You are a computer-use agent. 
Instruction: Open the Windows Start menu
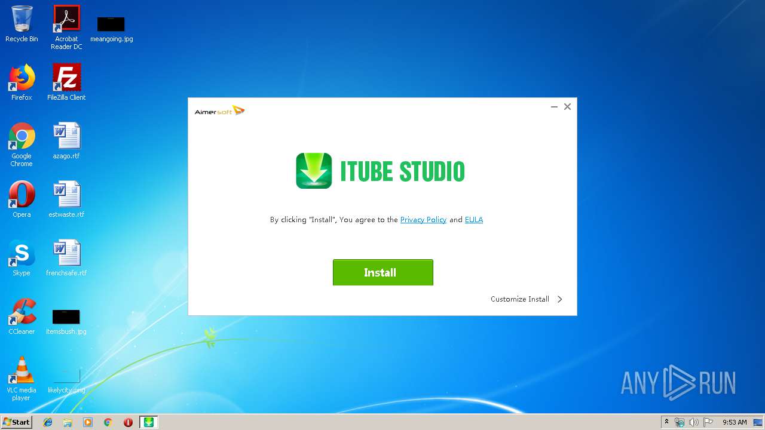(17, 422)
